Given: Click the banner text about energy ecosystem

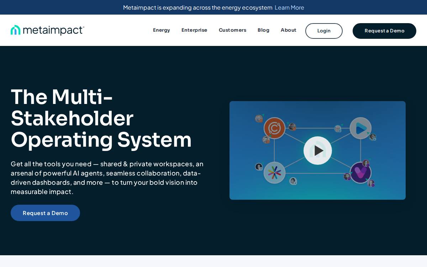Looking at the screenshot, I should click(197, 7).
